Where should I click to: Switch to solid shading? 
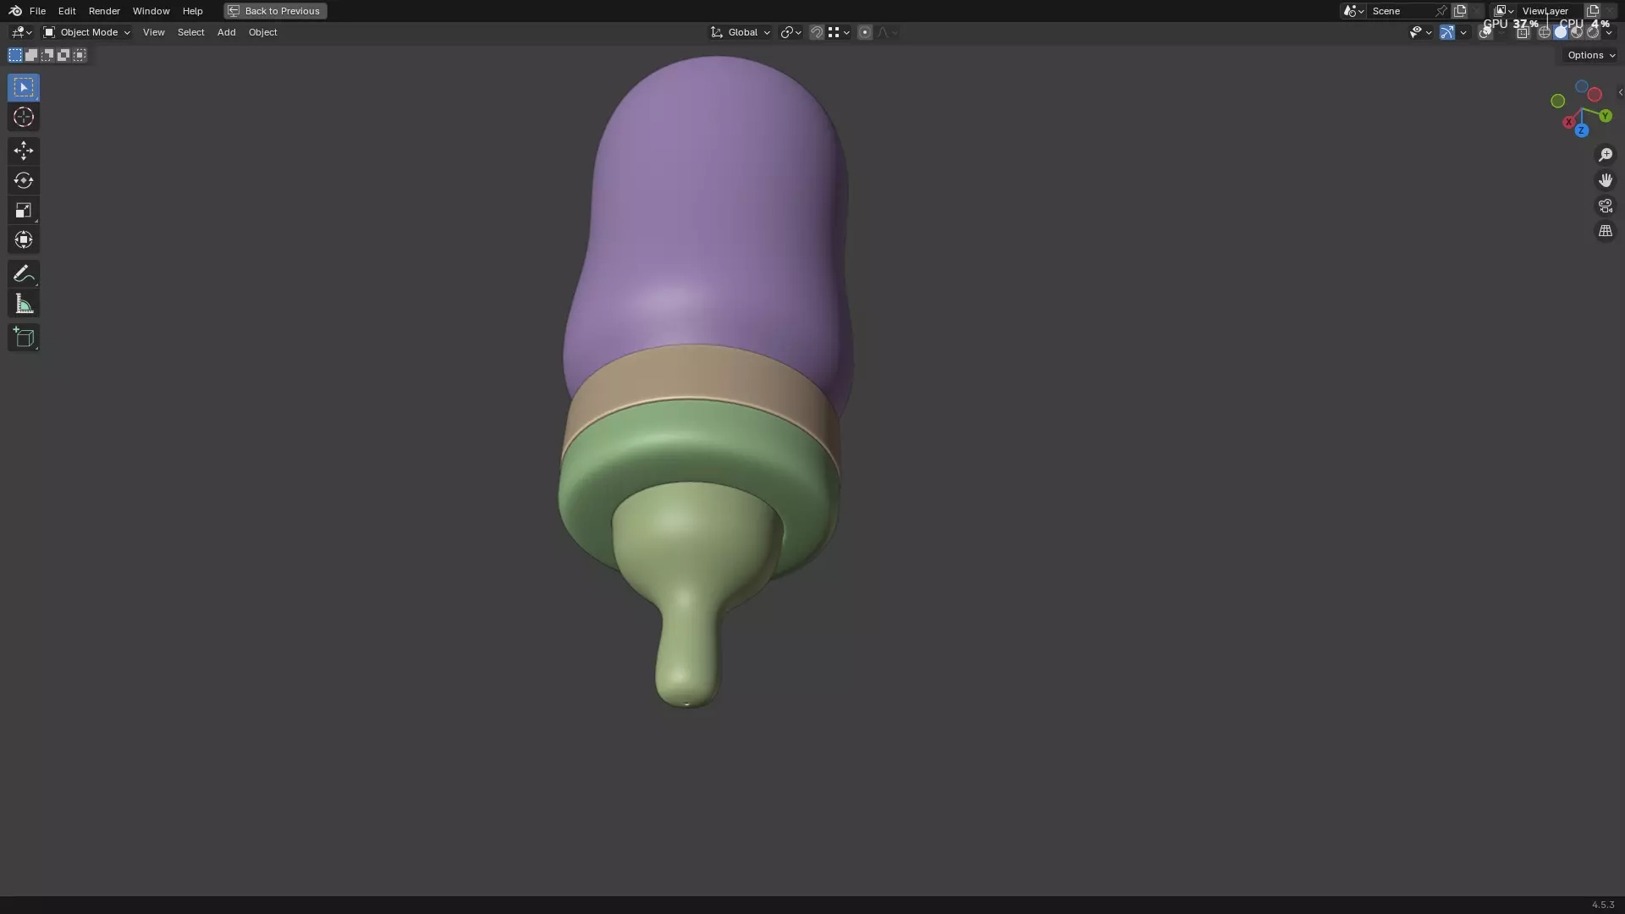[x=1561, y=32]
